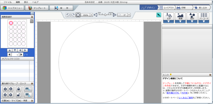Click the テンプレート button
The image size is (213, 104).
[x=38, y=8]
